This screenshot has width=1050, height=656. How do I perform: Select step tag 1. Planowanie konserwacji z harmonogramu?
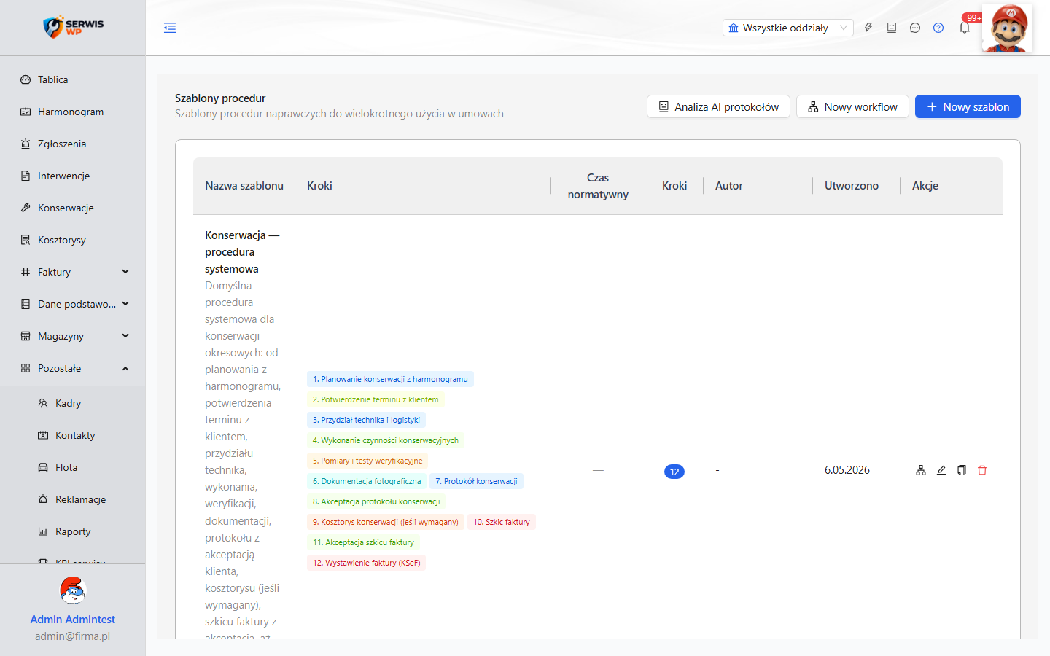(x=390, y=379)
